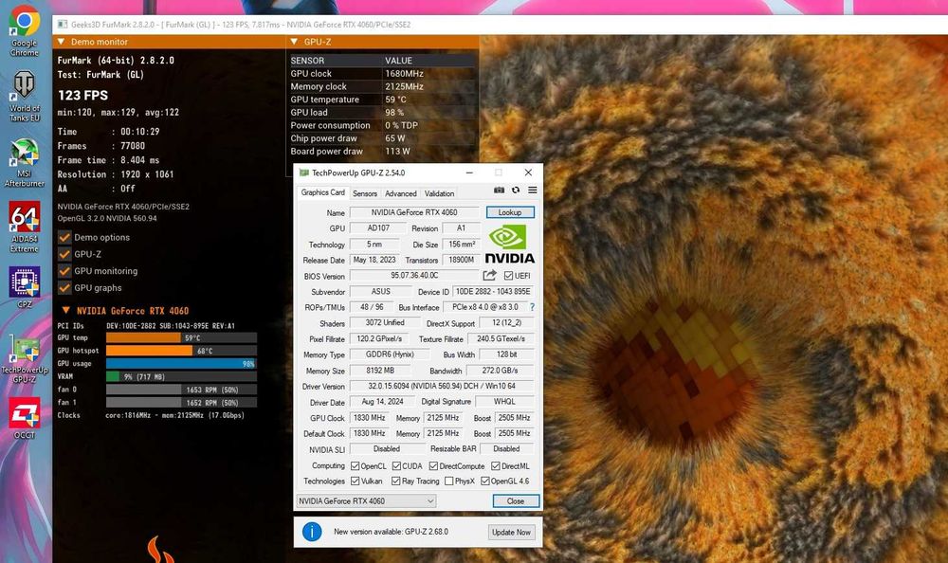Click Bus Interface question mark
Viewport: 948px width, 563px height.
(532, 307)
